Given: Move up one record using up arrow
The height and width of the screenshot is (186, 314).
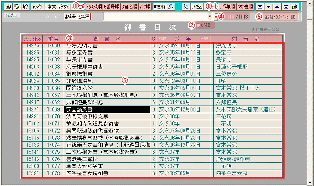Looking at the screenshot, I should [x=278, y=7].
